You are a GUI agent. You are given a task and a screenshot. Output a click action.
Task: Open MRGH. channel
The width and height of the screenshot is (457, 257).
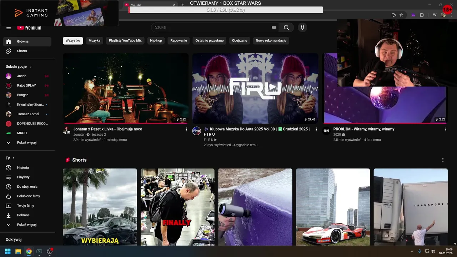[x=27, y=133]
